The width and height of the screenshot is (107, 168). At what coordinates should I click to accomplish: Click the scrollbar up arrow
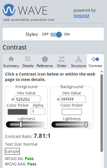pyautogui.click(x=102, y=72)
